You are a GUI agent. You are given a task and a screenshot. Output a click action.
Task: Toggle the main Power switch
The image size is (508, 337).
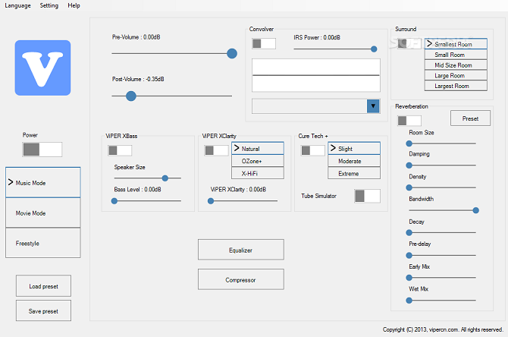tap(41, 150)
